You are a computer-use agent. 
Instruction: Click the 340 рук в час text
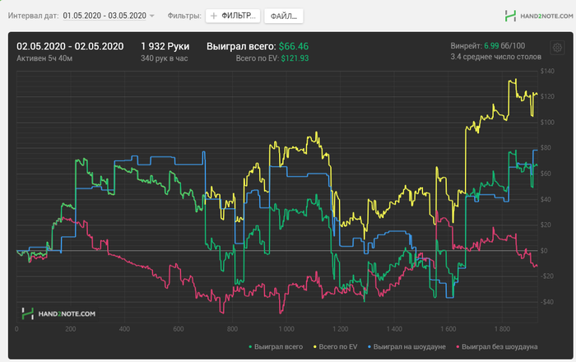(x=165, y=58)
